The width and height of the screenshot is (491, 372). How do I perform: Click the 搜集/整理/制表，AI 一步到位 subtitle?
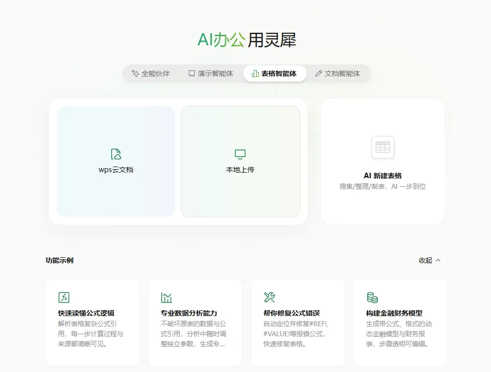tap(383, 187)
